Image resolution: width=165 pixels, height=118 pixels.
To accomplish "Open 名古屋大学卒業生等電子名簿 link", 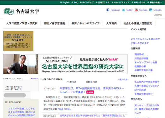I will click(x=147, y=84).
